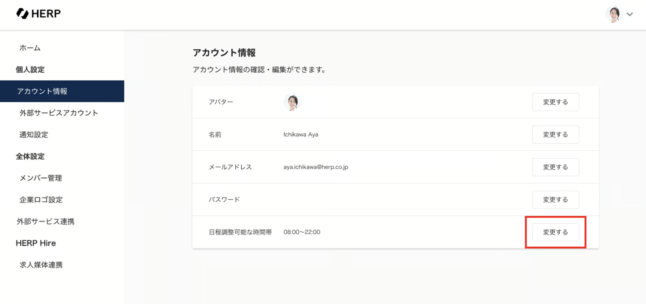Go to ホーム in sidebar
This screenshot has height=304, width=646.
point(30,48)
